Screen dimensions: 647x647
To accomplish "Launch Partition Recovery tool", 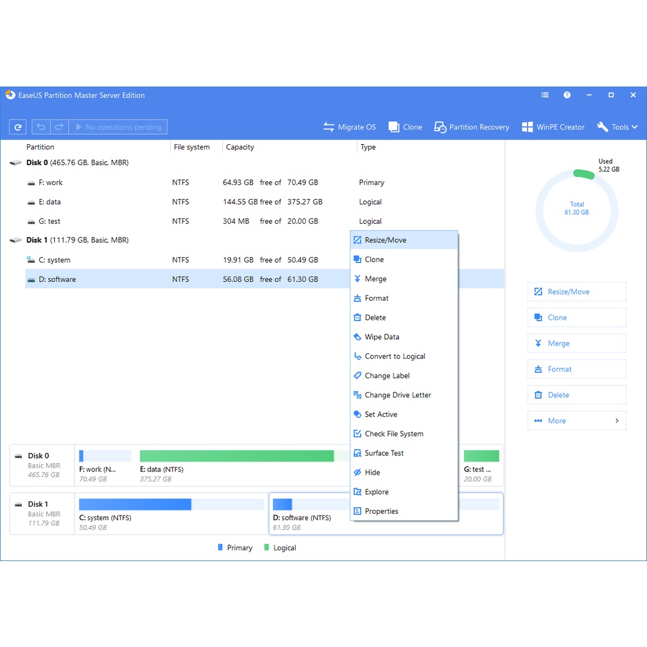I will (471, 127).
